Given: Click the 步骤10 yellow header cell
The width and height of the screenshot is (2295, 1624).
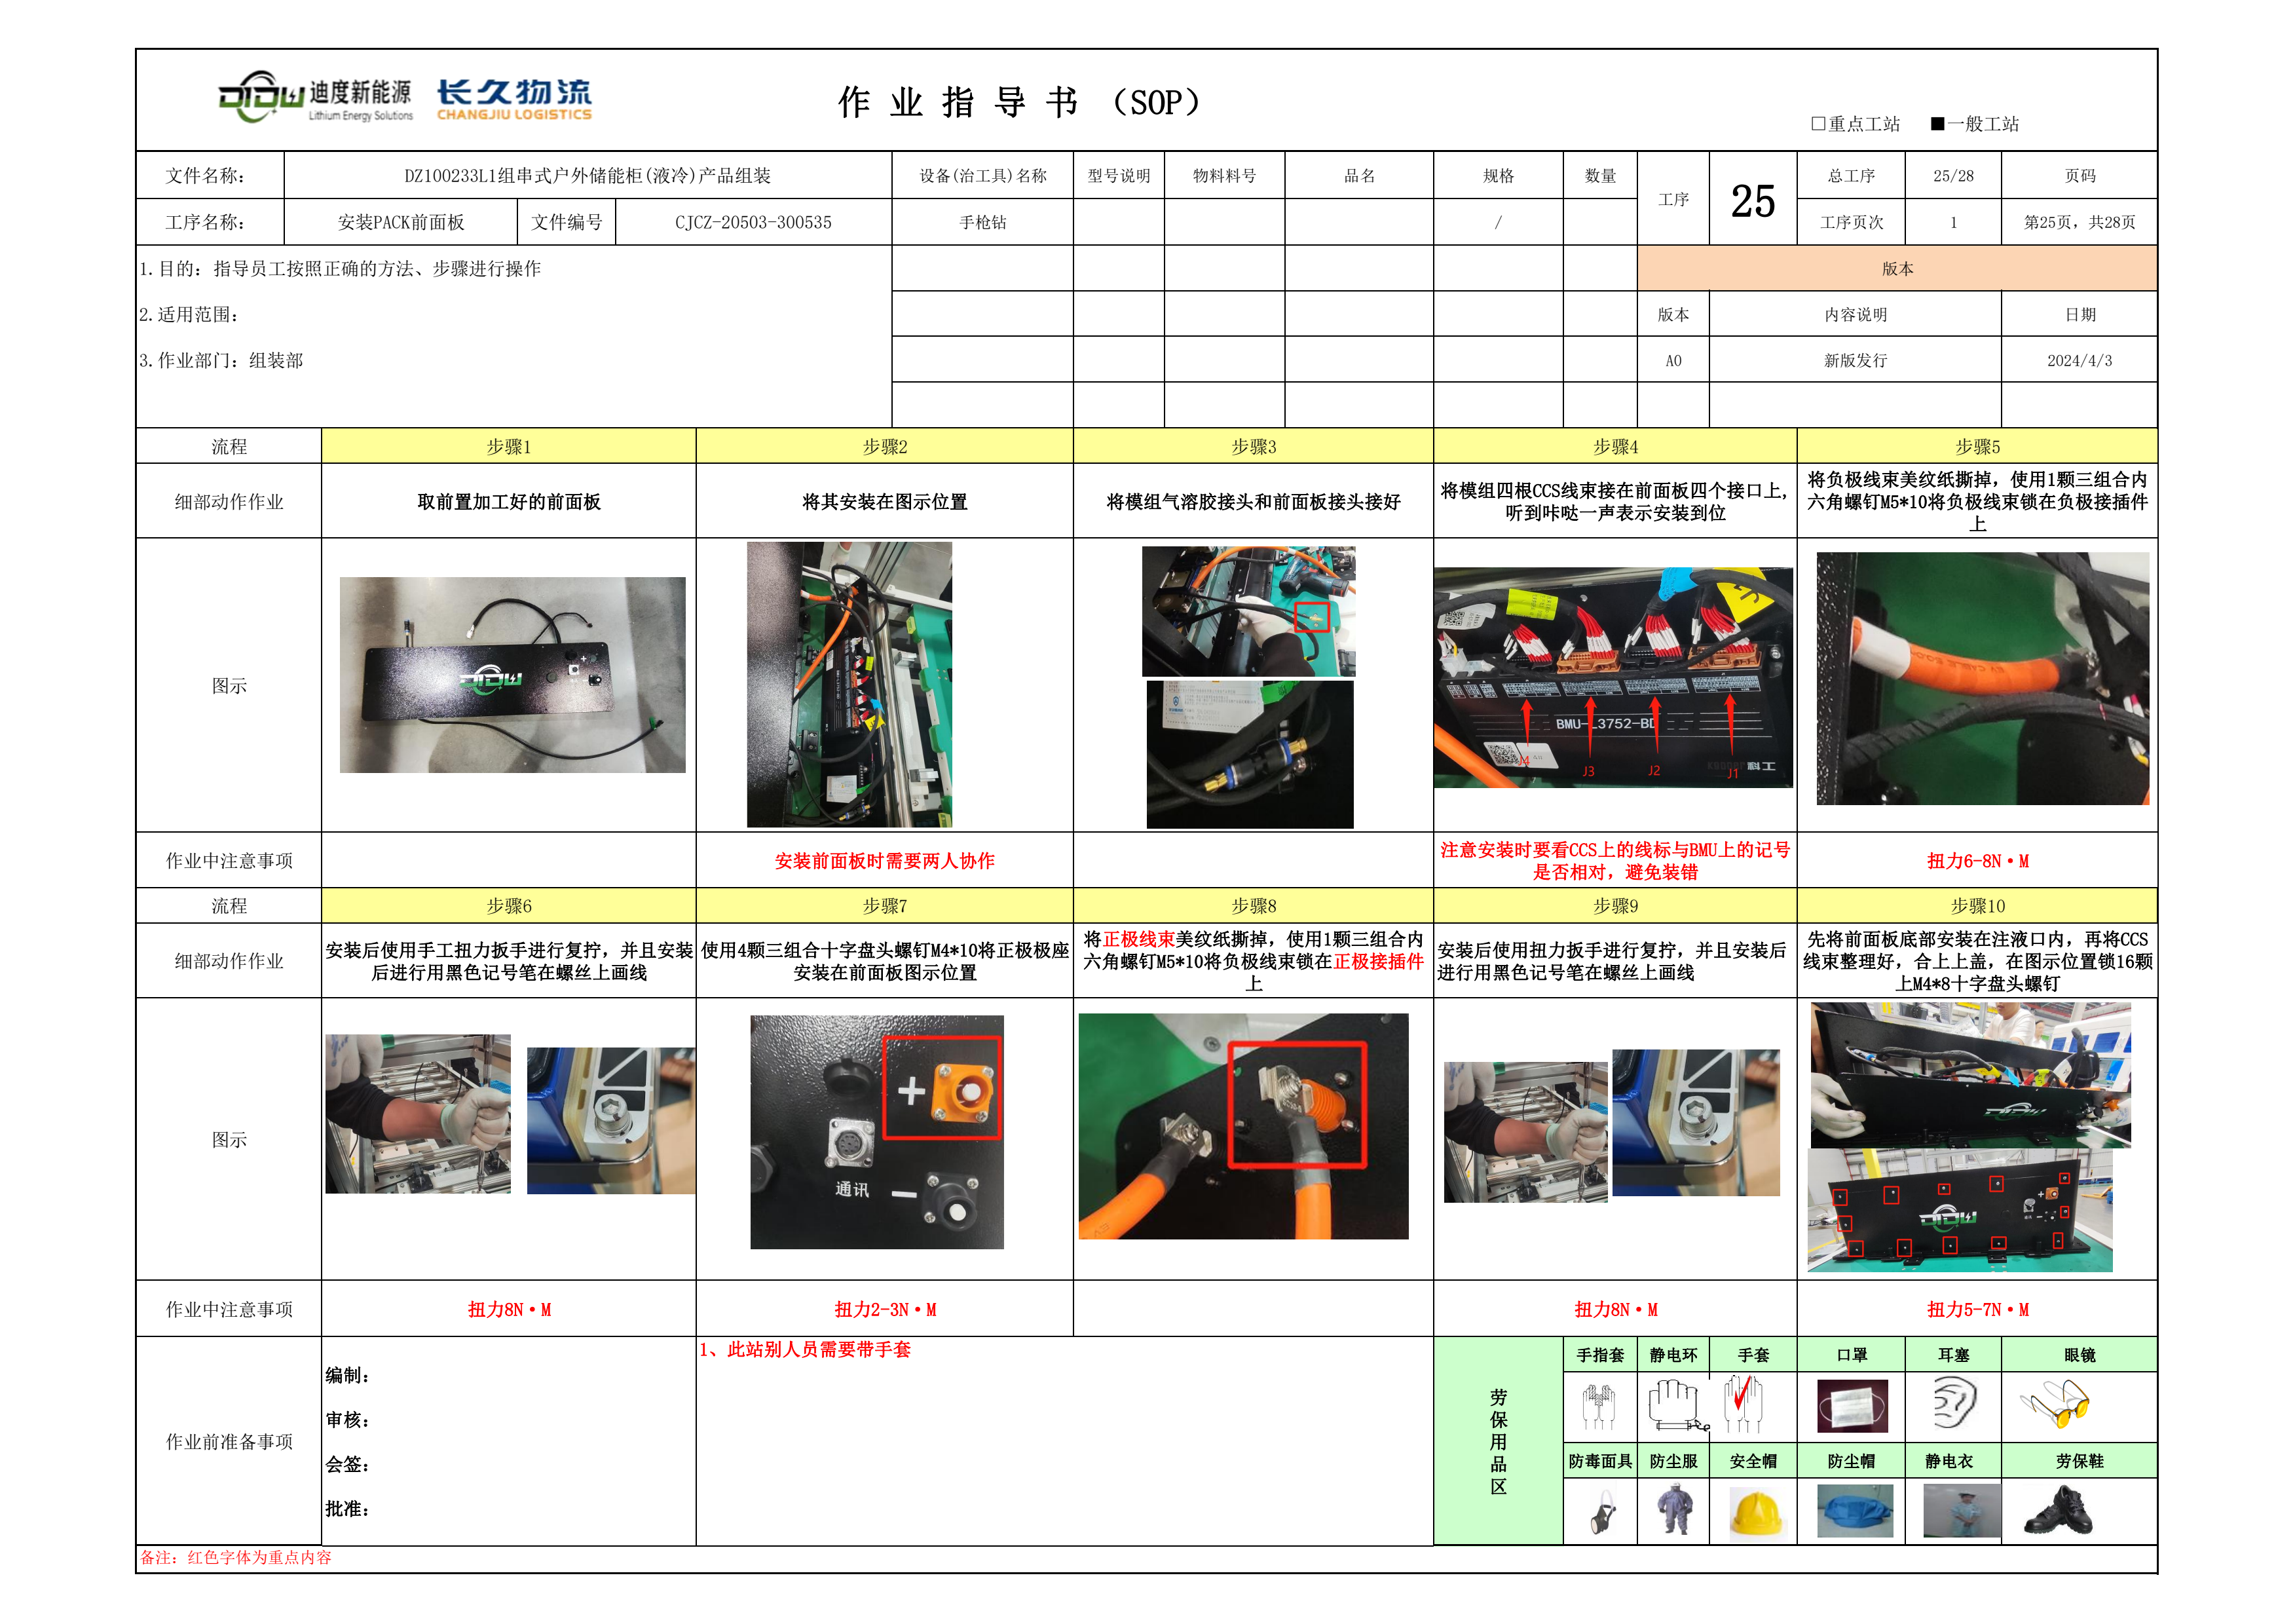Looking at the screenshot, I should tap(1977, 906).
